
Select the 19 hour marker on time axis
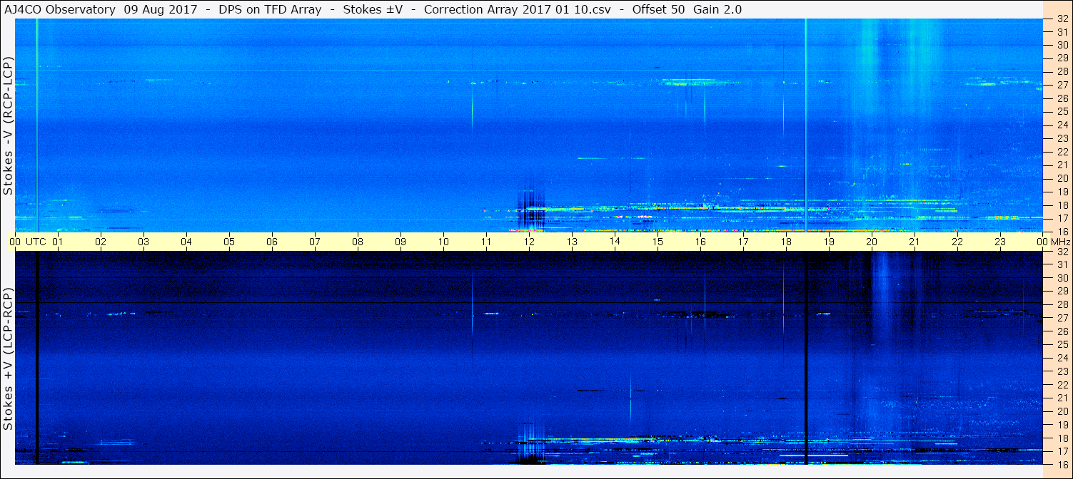tap(829, 242)
